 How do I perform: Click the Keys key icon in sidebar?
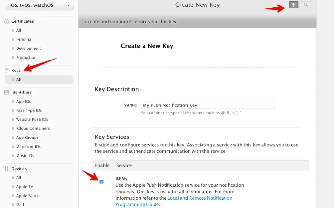pos(6,71)
